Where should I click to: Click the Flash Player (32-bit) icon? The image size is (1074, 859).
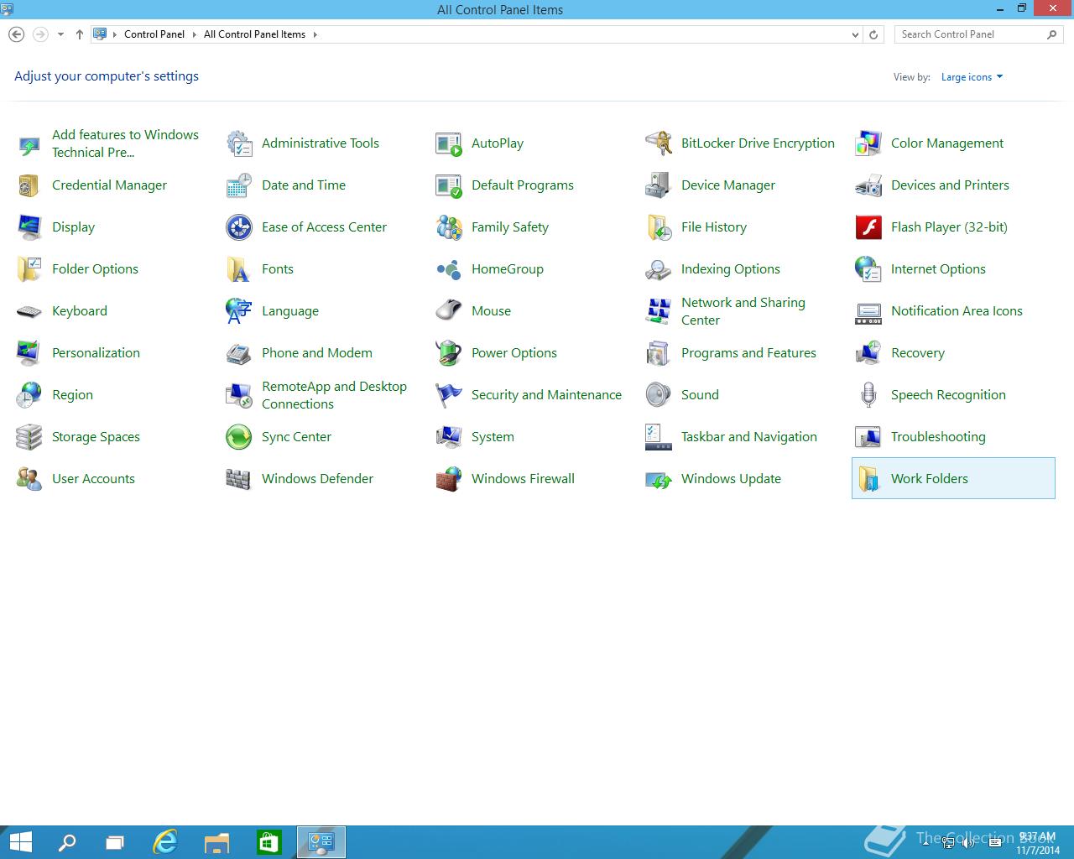[x=868, y=227]
